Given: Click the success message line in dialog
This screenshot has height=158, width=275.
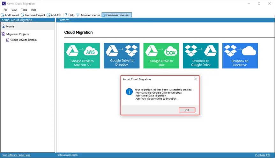Looking at the screenshot, I should [163, 90].
